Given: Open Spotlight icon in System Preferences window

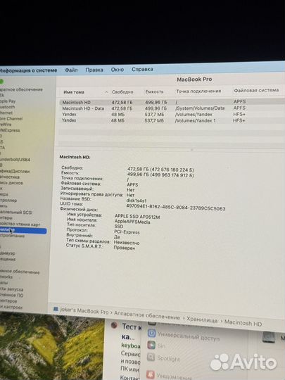Looking at the screenshot, I should (151, 357).
